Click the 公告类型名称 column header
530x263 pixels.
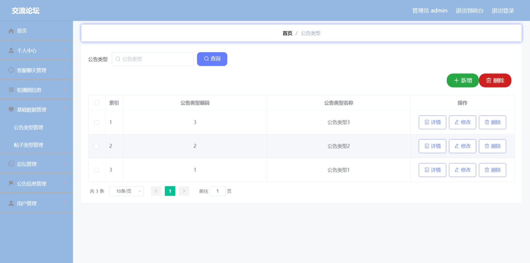(339, 103)
